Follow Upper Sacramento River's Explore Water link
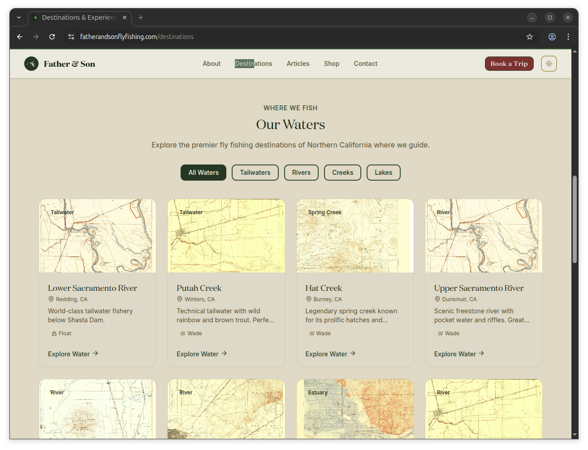Viewport: 588px width, 450px height. tap(455, 354)
